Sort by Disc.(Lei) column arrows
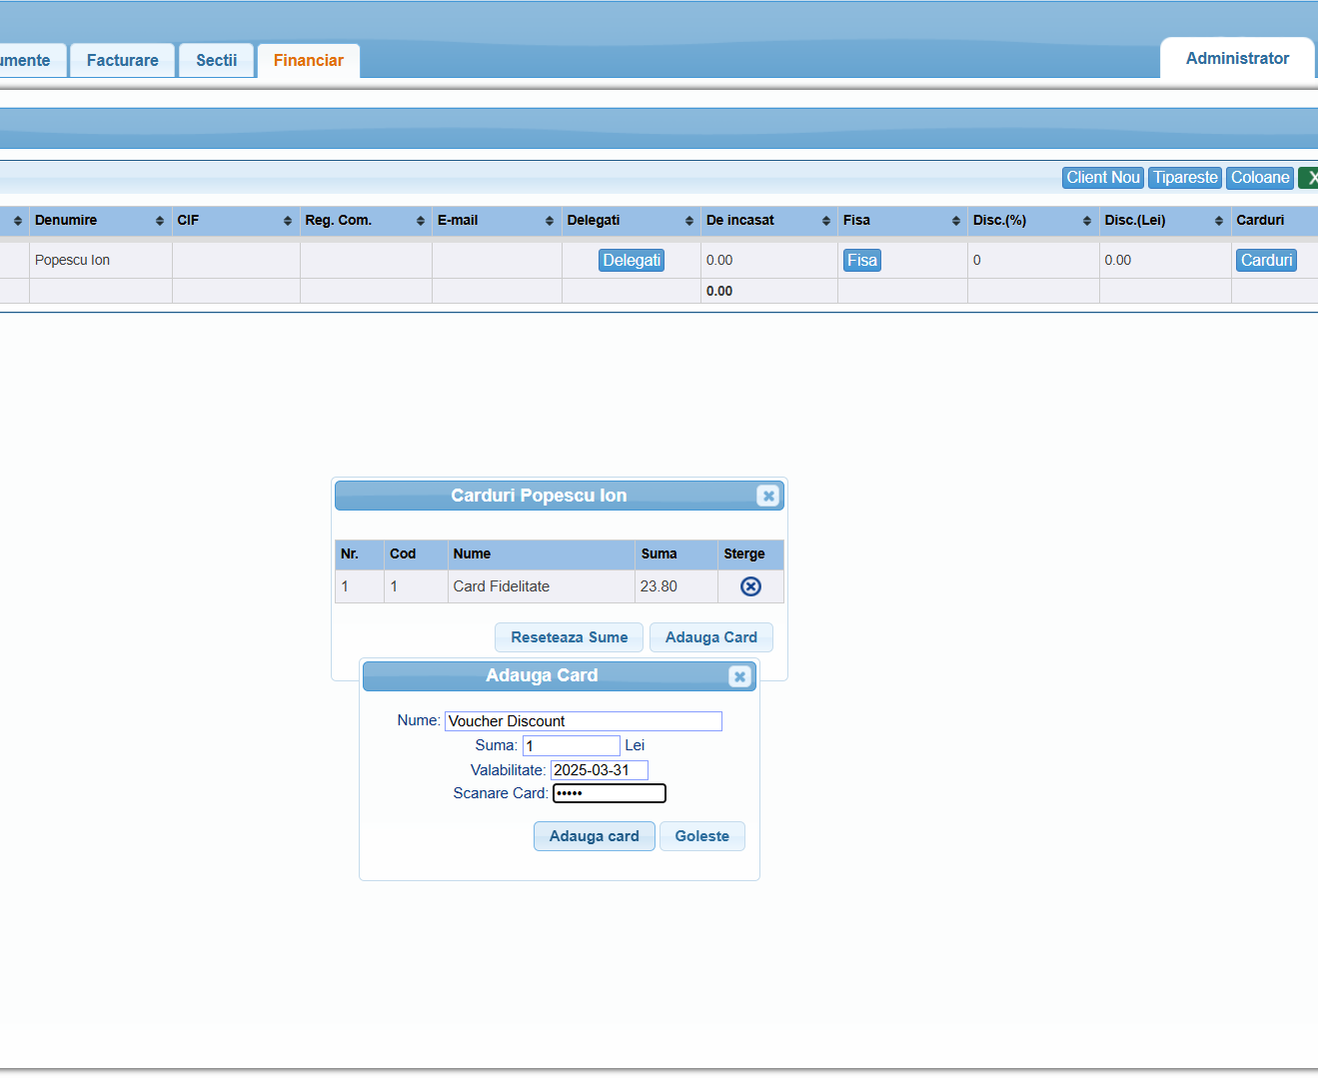The width and height of the screenshot is (1318, 1078). [x=1219, y=221]
